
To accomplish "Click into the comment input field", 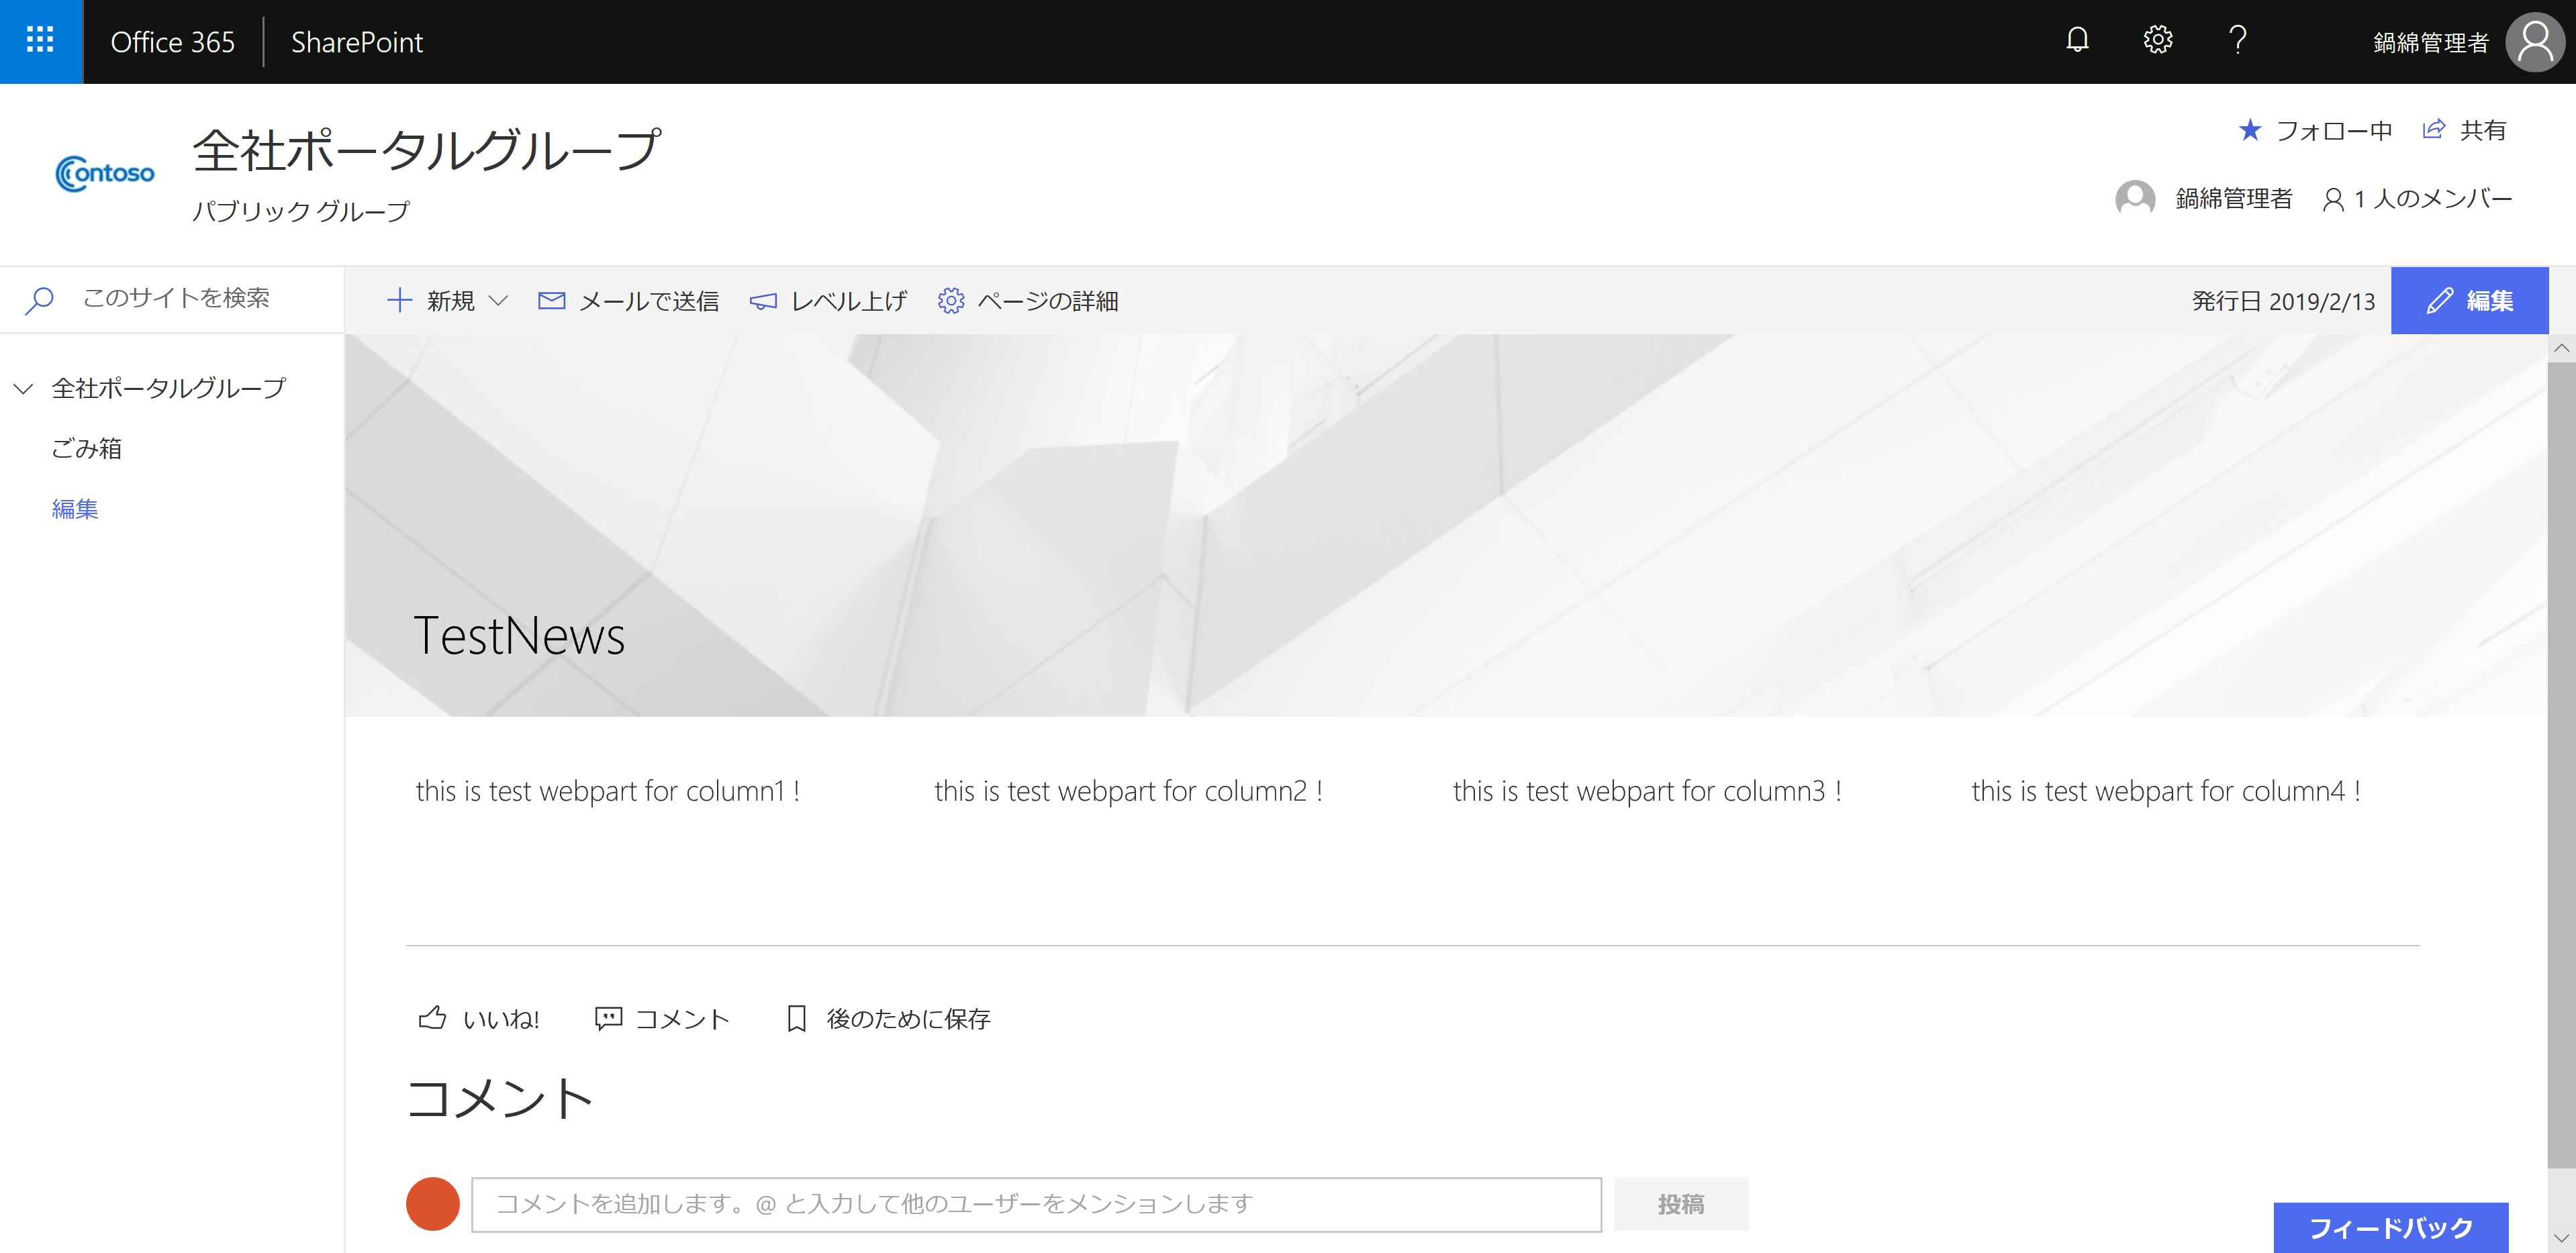I will (x=1035, y=1204).
